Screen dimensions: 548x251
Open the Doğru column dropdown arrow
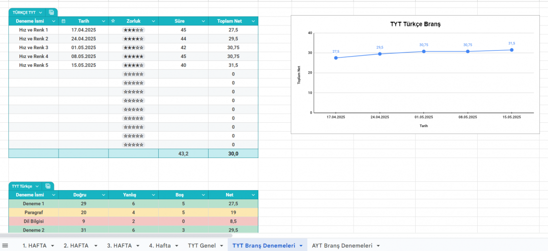(x=103, y=195)
